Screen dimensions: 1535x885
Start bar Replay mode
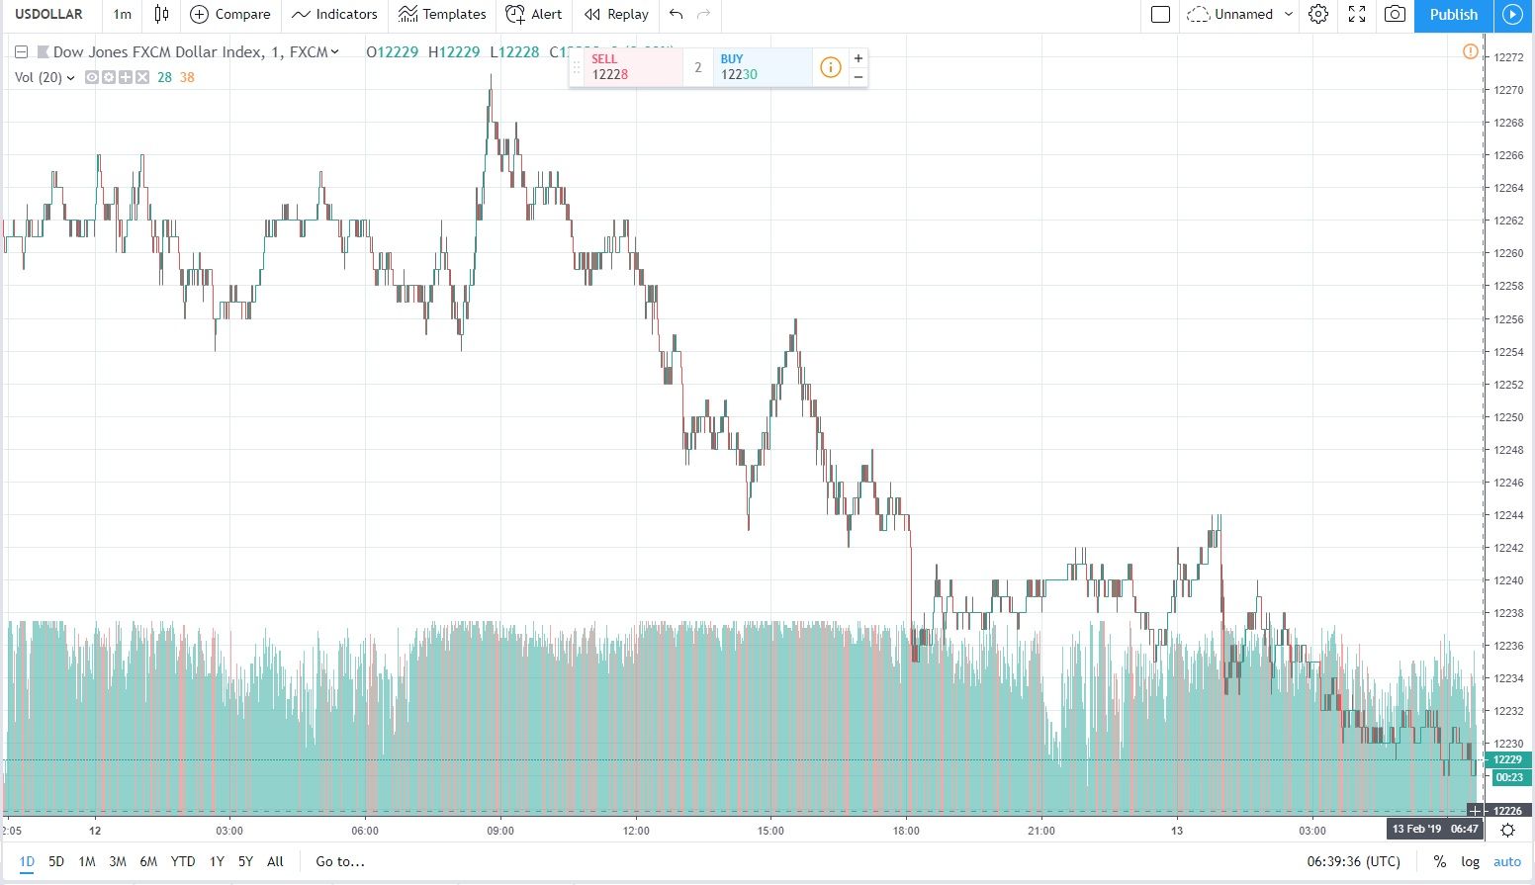[616, 14]
